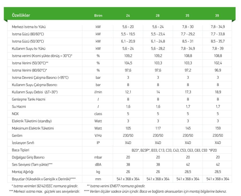Click the NOX row label

click(x=15, y=114)
